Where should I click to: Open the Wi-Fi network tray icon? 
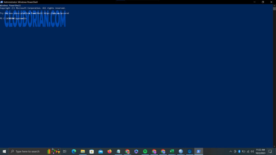click(x=248, y=151)
